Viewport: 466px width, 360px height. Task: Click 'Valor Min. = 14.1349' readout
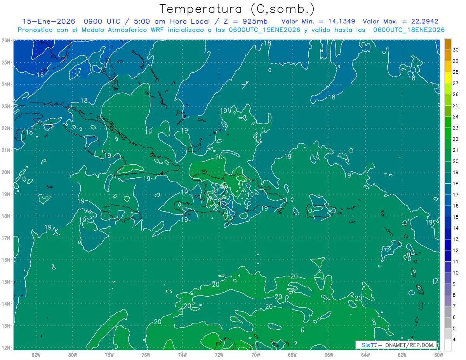pyautogui.click(x=318, y=21)
